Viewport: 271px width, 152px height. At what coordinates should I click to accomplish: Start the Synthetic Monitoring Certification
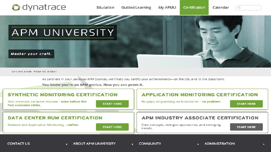(x=112, y=104)
